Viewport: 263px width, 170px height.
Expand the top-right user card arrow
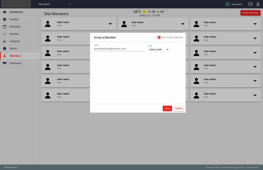[255, 24]
